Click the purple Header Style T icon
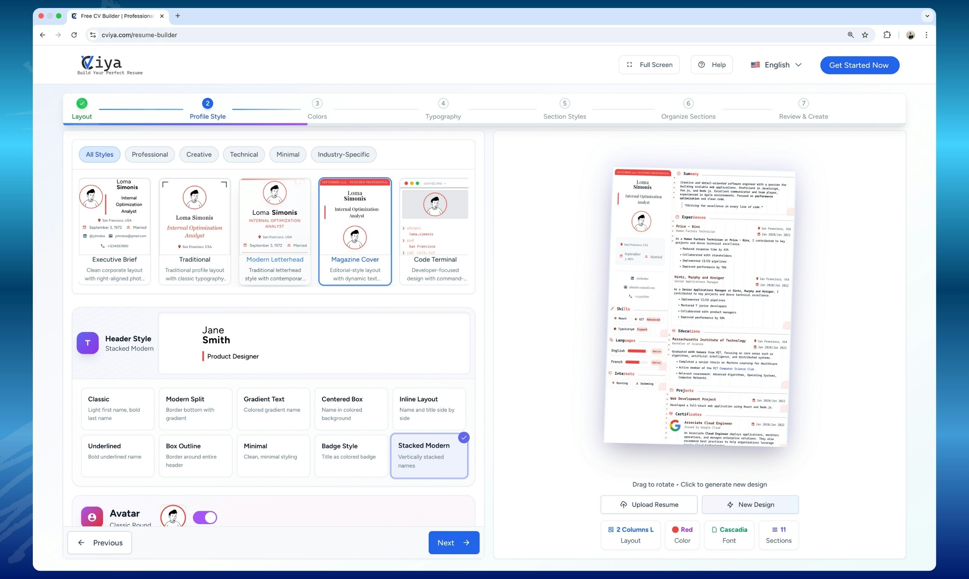The width and height of the screenshot is (969, 579). click(x=87, y=343)
